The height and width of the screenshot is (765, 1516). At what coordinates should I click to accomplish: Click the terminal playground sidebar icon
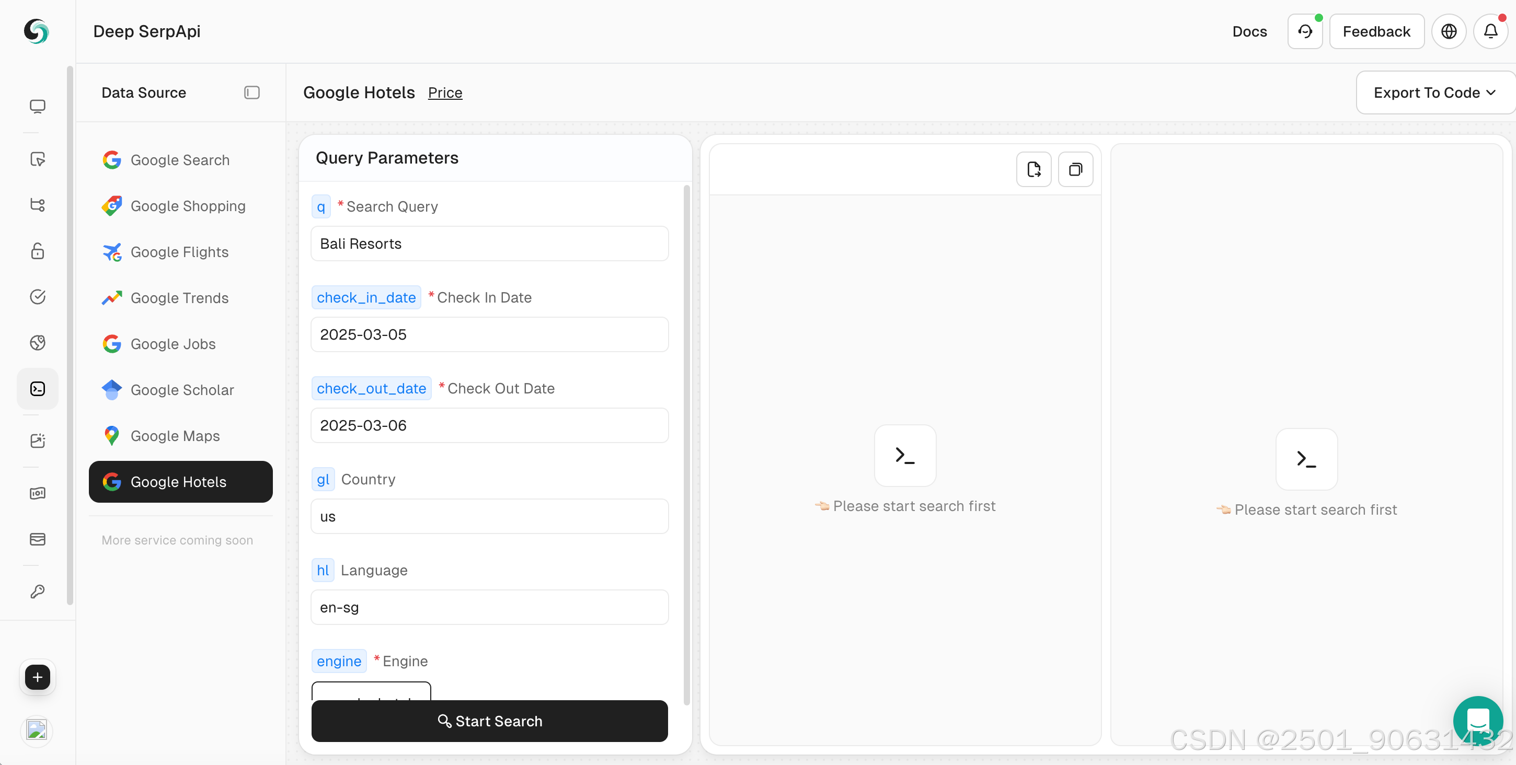pyautogui.click(x=37, y=388)
